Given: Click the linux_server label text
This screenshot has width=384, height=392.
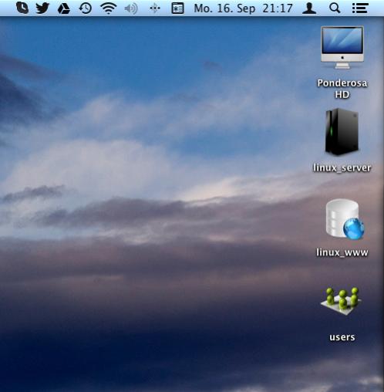Looking at the screenshot, I should point(342,167).
